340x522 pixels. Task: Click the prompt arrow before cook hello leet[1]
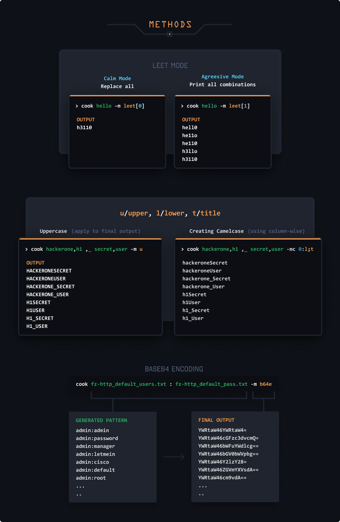[x=182, y=106]
